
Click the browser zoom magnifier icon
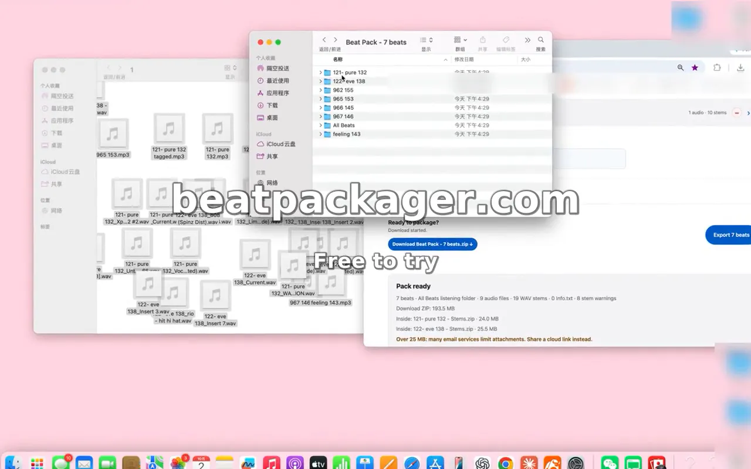click(x=681, y=67)
